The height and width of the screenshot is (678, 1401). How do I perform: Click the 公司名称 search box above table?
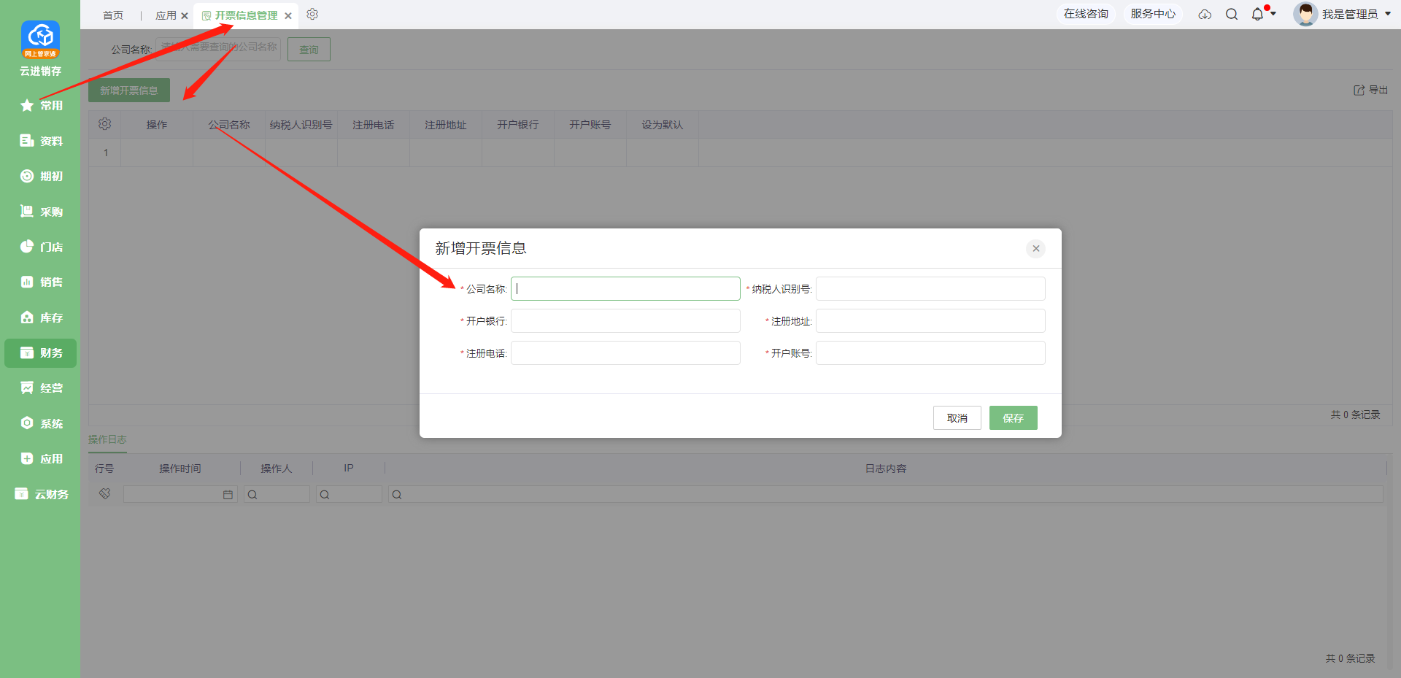click(x=218, y=49)
